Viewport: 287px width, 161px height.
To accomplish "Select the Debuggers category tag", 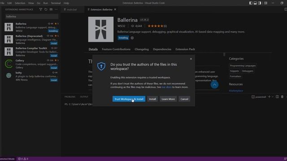I will point(247,71).
